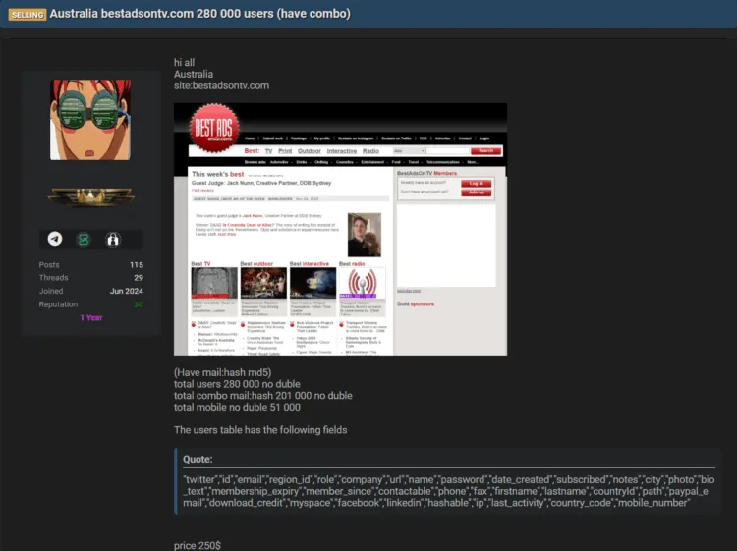Select TV in the Best navigation
737x551 pixels.
pos(269,151)
